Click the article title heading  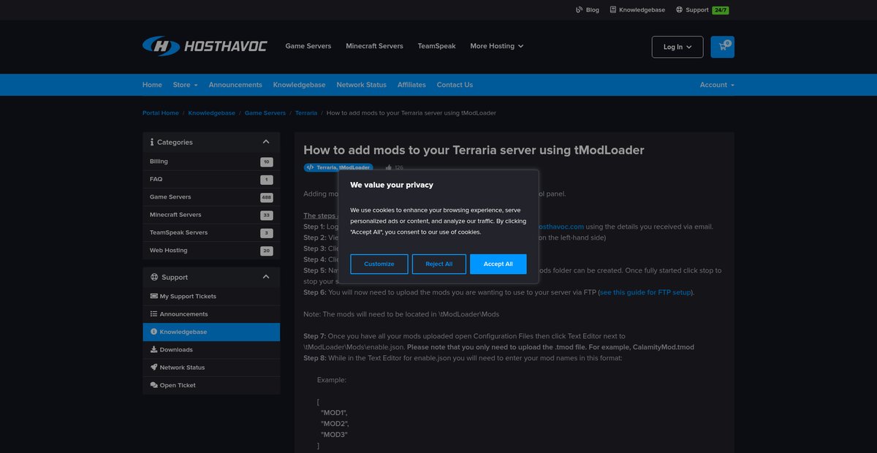tap(474, 150)
